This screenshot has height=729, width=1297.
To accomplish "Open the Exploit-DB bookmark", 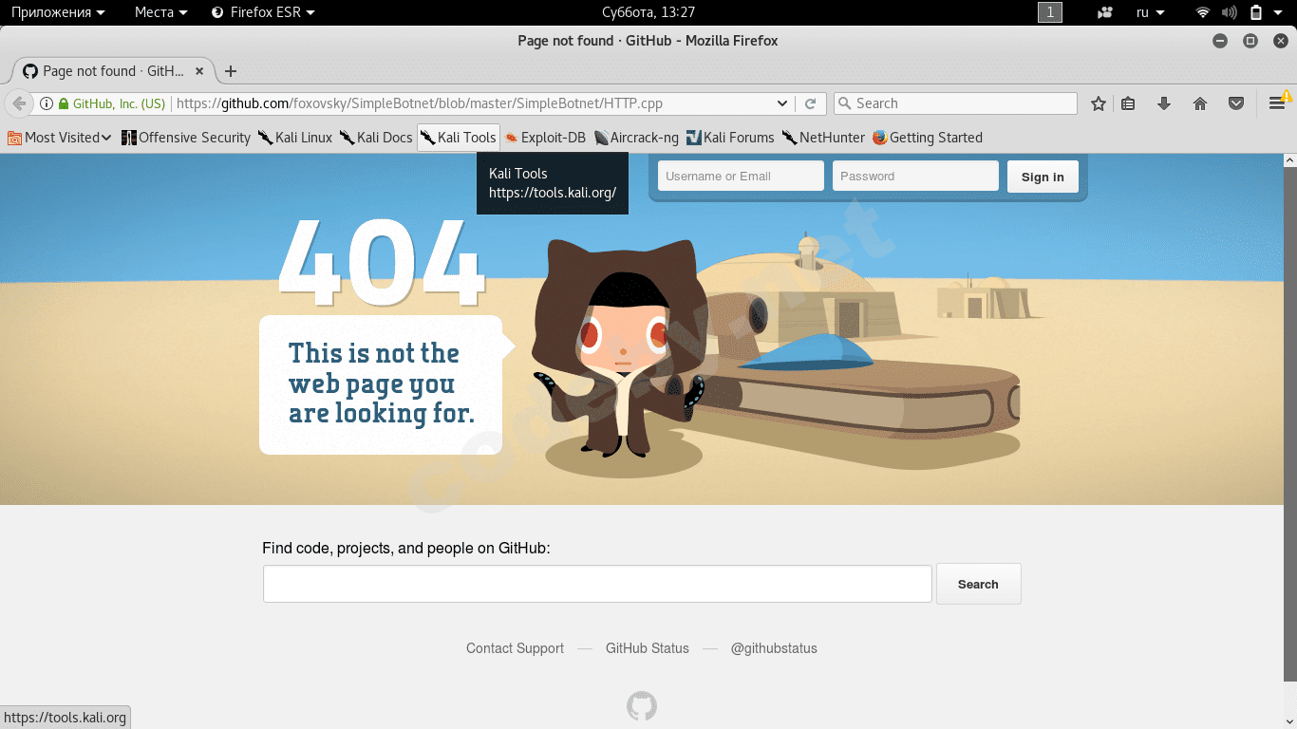I will [545, 138].
